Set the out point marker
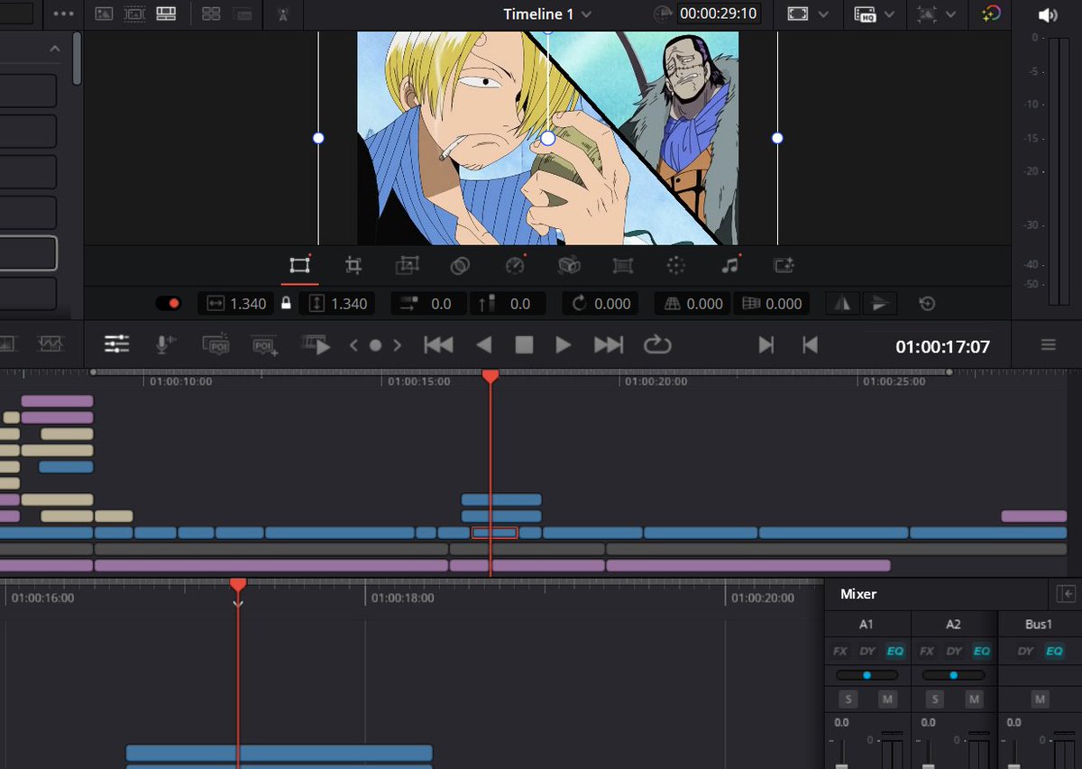Viewport: 1082px width, 769px height. pos(810,344)
